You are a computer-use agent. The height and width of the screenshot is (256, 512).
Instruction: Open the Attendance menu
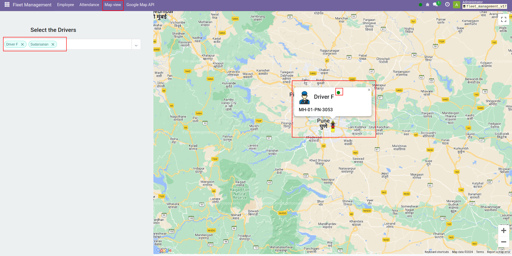(89, 5)
